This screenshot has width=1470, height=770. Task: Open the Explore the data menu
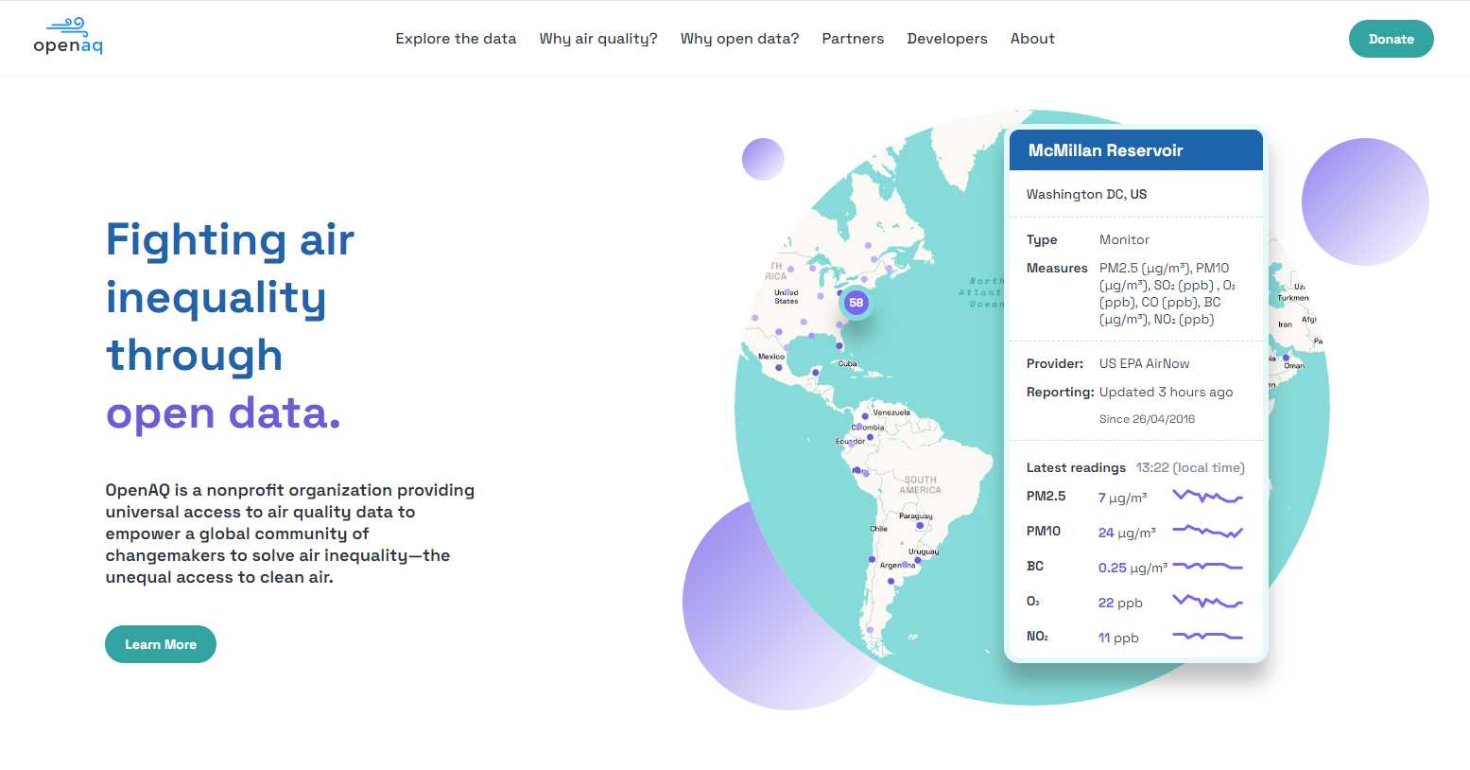coord(456,39)
